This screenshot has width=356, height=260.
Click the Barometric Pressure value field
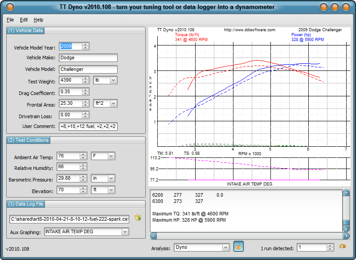click(x=68, y=178)
